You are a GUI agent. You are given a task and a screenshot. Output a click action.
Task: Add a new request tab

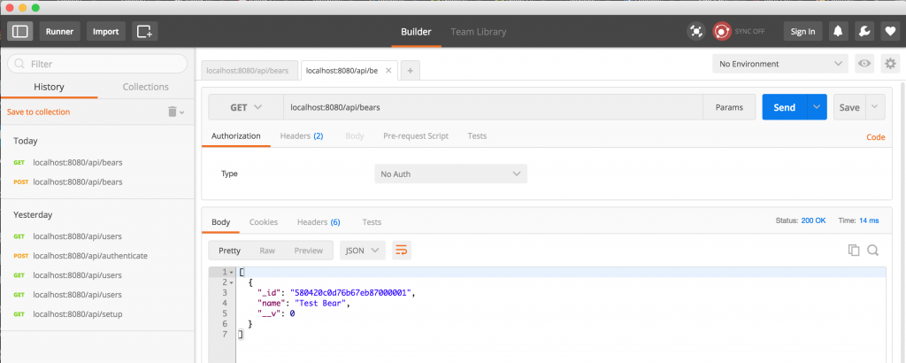tap(411, 71)
